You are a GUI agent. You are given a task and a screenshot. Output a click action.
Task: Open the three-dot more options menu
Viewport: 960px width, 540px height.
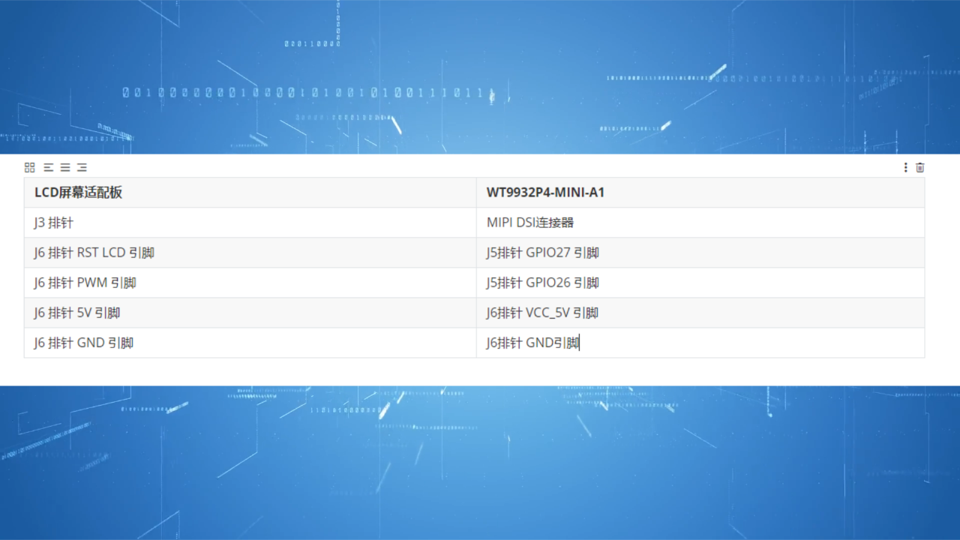tap(905, 167)
